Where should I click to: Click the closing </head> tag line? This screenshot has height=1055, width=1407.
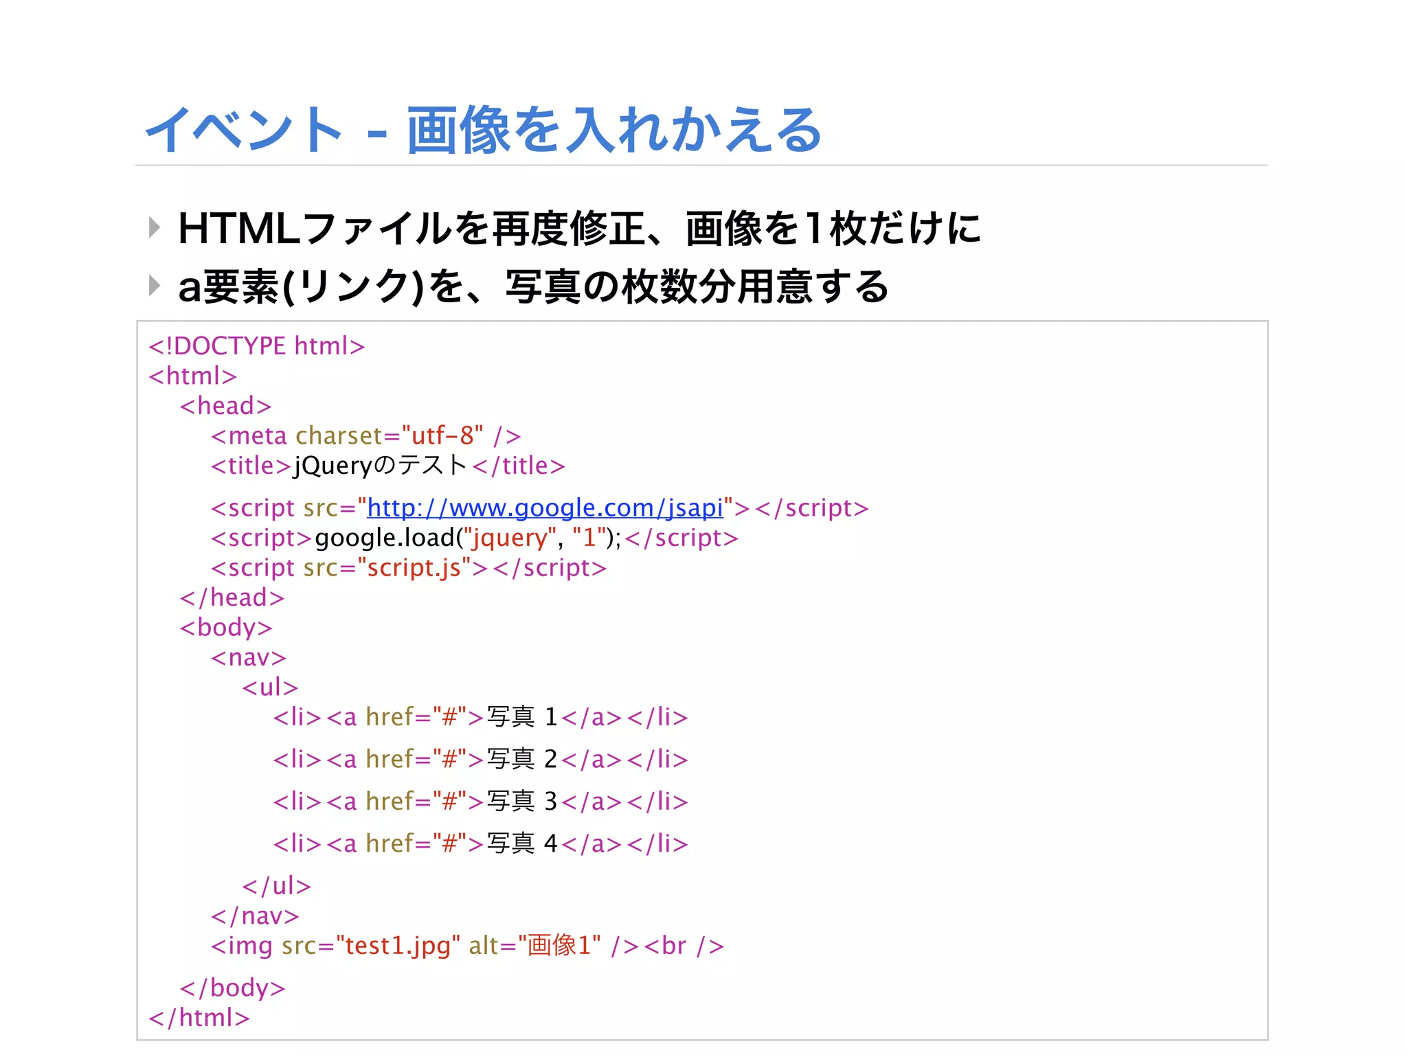(x=232, y=598)
